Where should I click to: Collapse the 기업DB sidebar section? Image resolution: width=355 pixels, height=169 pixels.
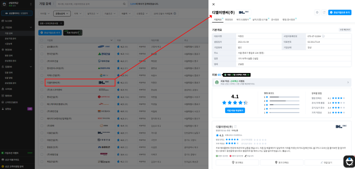coord(31,27)
